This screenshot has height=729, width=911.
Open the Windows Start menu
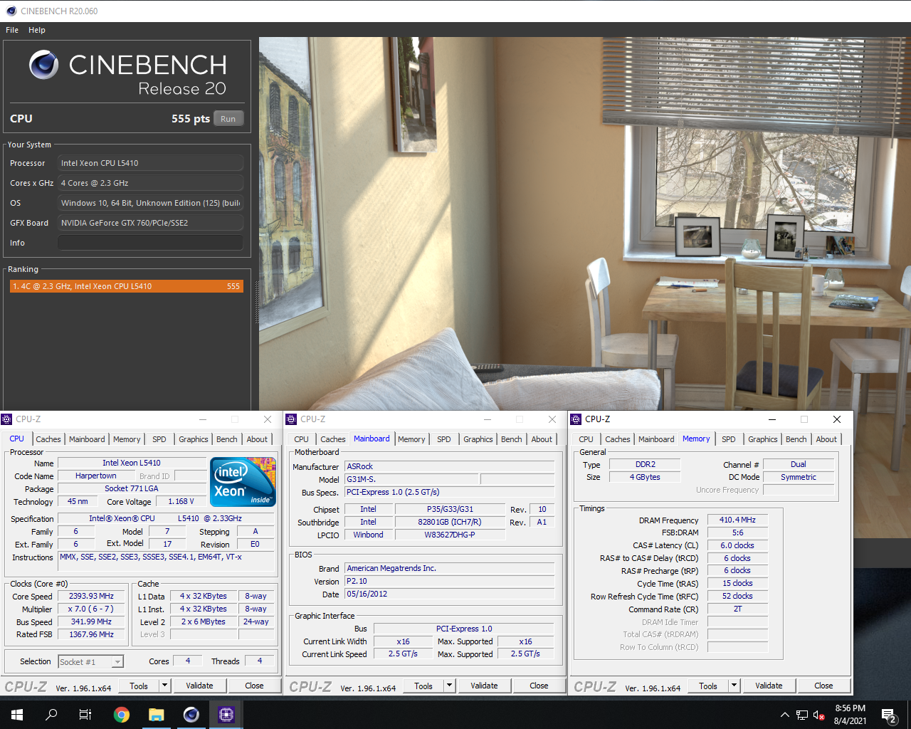tap(17, 715)
